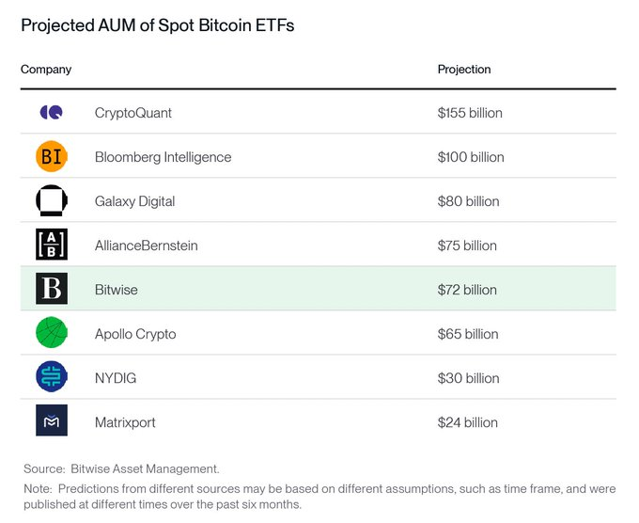Screen dimensions: 639x523
Task: Select the Bloomberg Intelligence company name
Action: (163, 157)
